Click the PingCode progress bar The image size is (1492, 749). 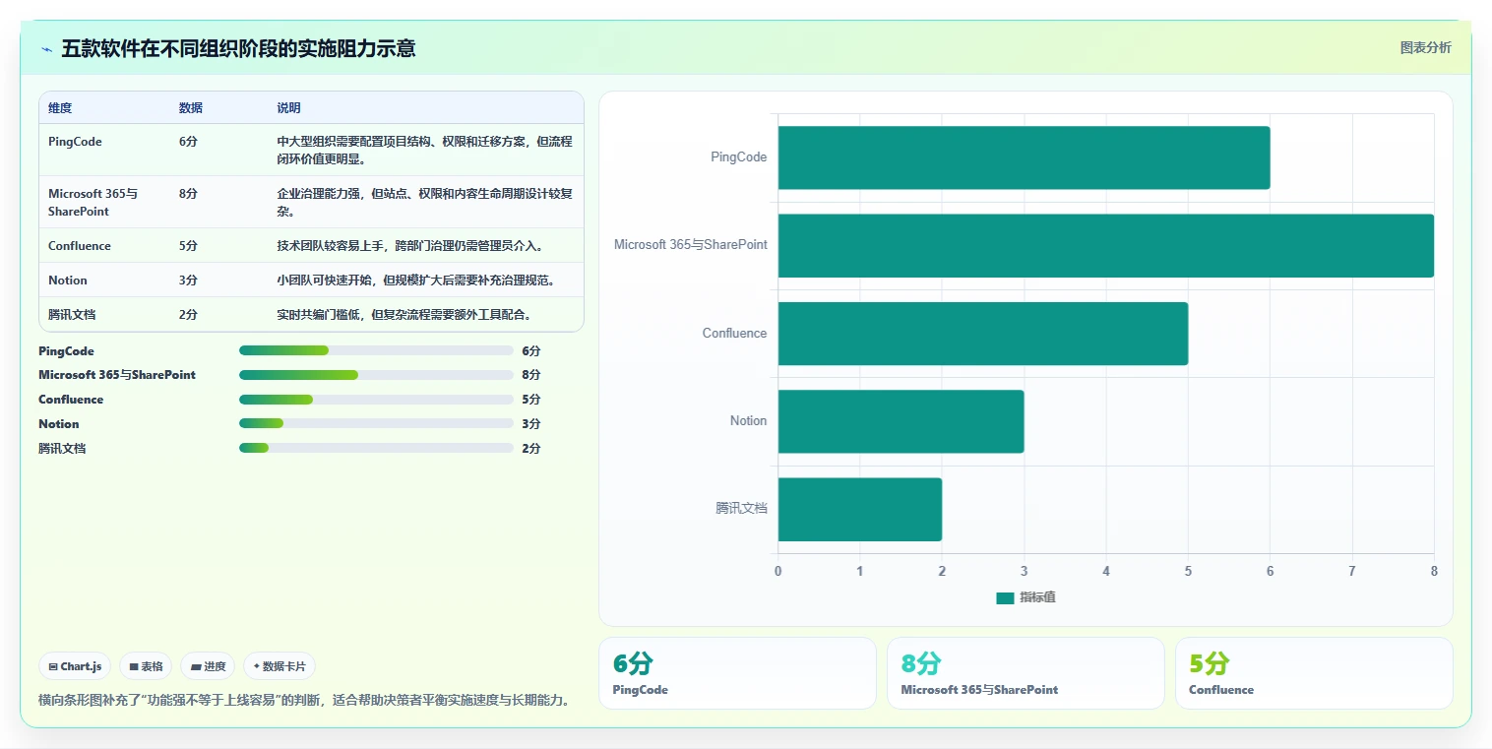tap(376, 350)
